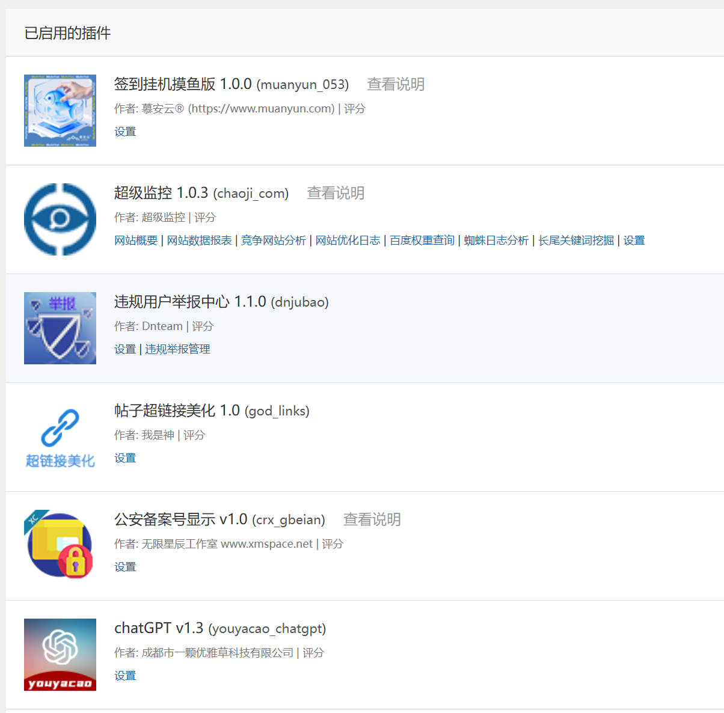Go to 竞争网站分析 page
724x713 pixels.
274,240
